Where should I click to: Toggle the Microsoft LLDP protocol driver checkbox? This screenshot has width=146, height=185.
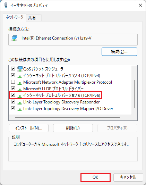(13, 89)
